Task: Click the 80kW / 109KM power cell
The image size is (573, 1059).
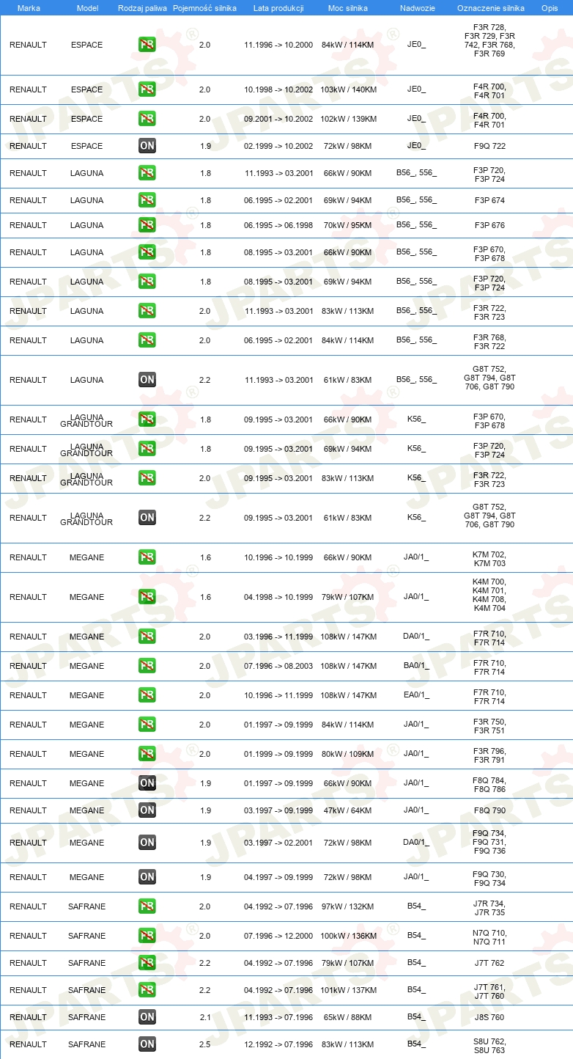Action: coord(349,754)
